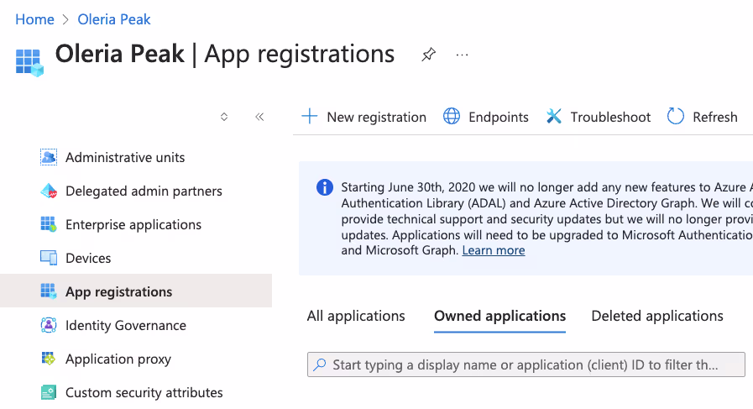Open Custom security attributes
The width and height of the screenshot is (753, 409).
tap(144, 393)
